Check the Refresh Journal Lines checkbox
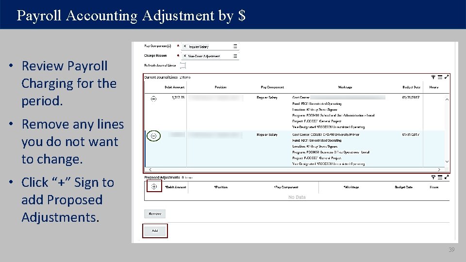Viewport: 466px width, 262px height. click(183, 65)
